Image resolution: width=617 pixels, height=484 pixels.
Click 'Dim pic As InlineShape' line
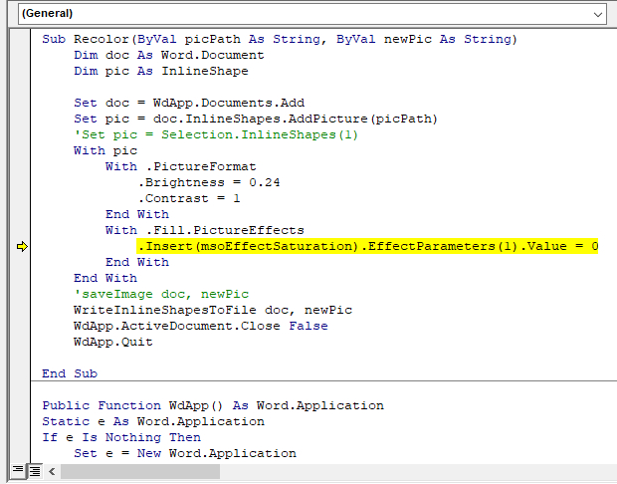(161, 71)
